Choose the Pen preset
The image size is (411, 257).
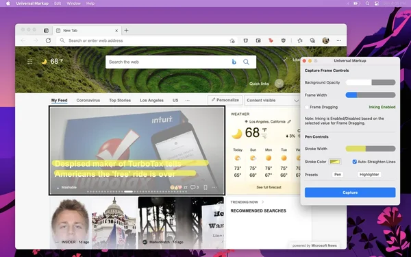(338, 174)
